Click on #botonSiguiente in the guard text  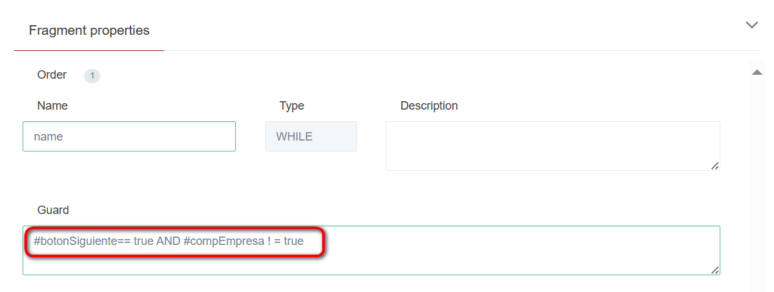pyautogui.click(x=74, y=241)
